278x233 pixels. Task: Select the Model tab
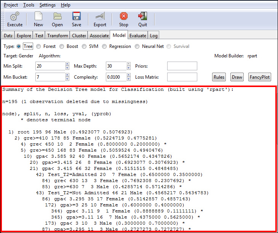pyautogui.click(x=119, y=35)
